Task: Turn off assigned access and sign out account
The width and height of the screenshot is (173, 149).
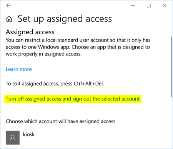Action: [73, 99]
